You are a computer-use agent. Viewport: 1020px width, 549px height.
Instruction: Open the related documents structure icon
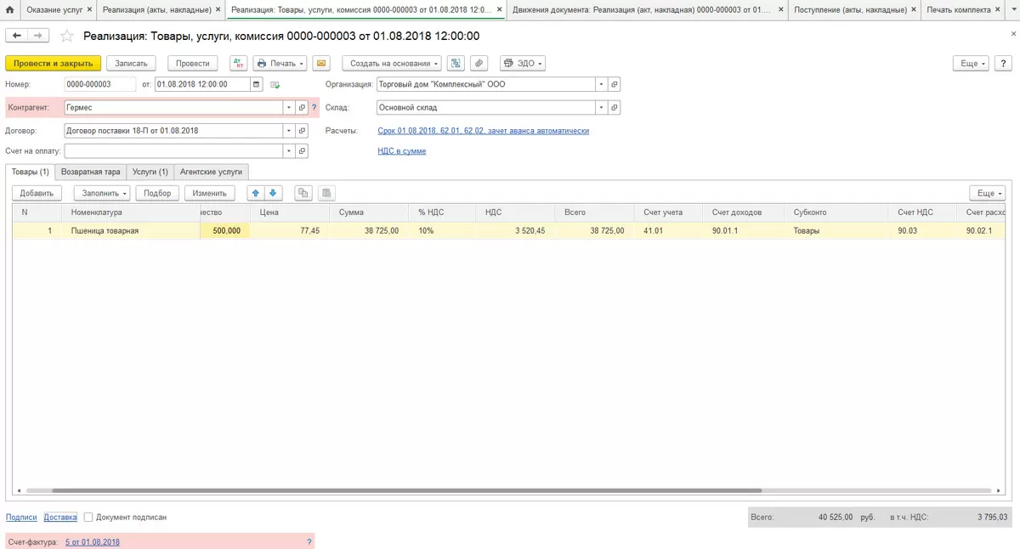coord(456,64)
